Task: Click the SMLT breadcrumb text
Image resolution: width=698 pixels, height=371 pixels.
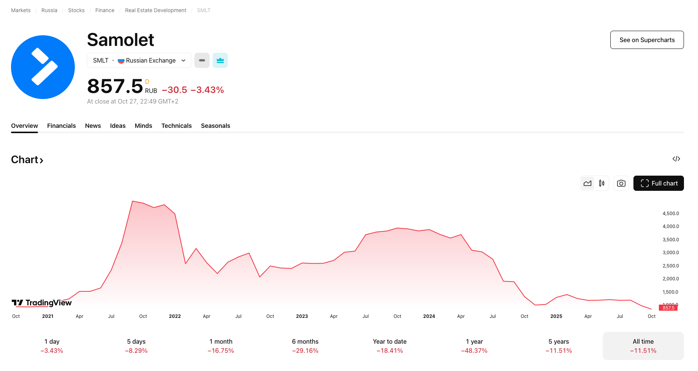Action: point(204,10)
